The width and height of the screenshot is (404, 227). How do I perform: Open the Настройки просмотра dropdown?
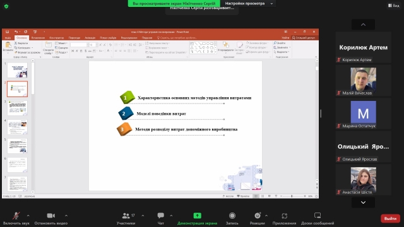pos(249,3)
